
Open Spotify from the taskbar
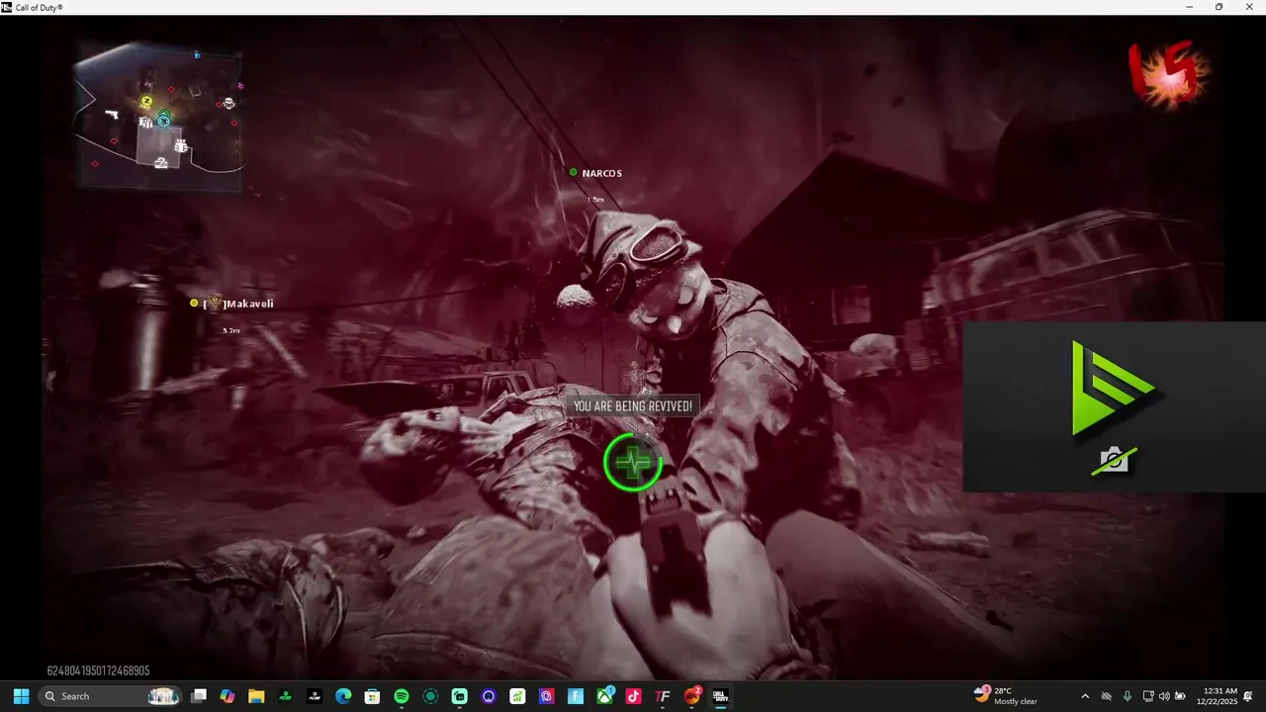point(402,696)
